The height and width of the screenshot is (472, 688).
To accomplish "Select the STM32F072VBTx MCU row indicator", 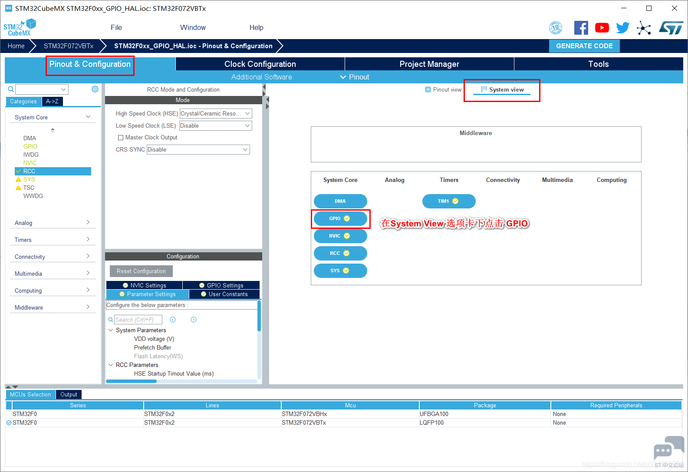I will tap(9, 422).
